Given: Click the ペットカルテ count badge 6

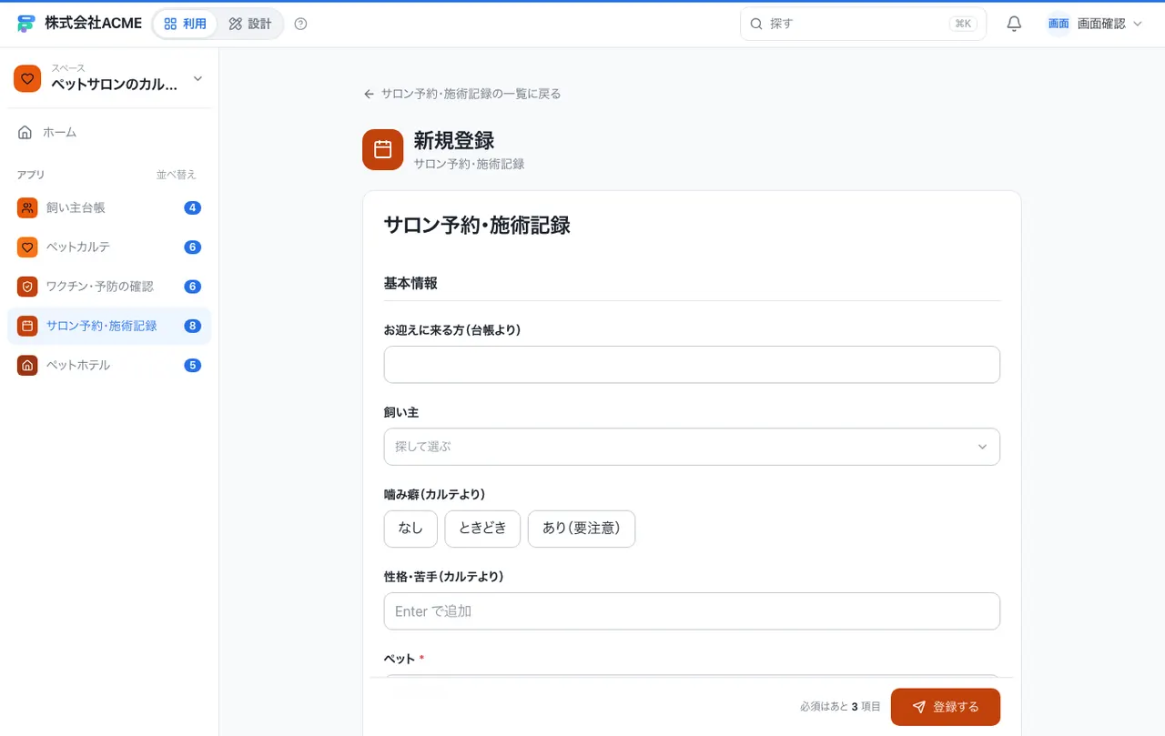Looking at the screenshot, I should pyautogui.click(x=192, y=247).
